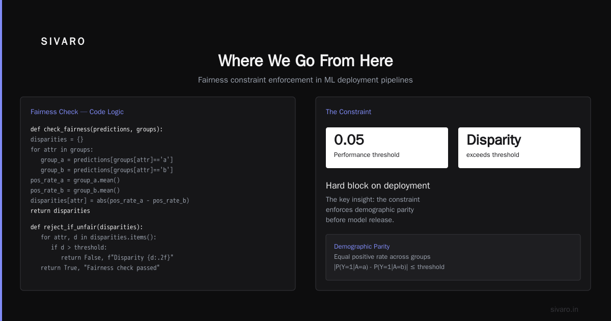Click the 'Disparity' stat card heading
Viewport: 611px width, 321px height.
click(x=493, y=140)
